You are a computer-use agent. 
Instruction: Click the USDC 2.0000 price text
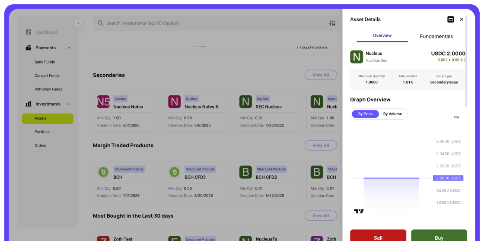[x=448, y=54]
